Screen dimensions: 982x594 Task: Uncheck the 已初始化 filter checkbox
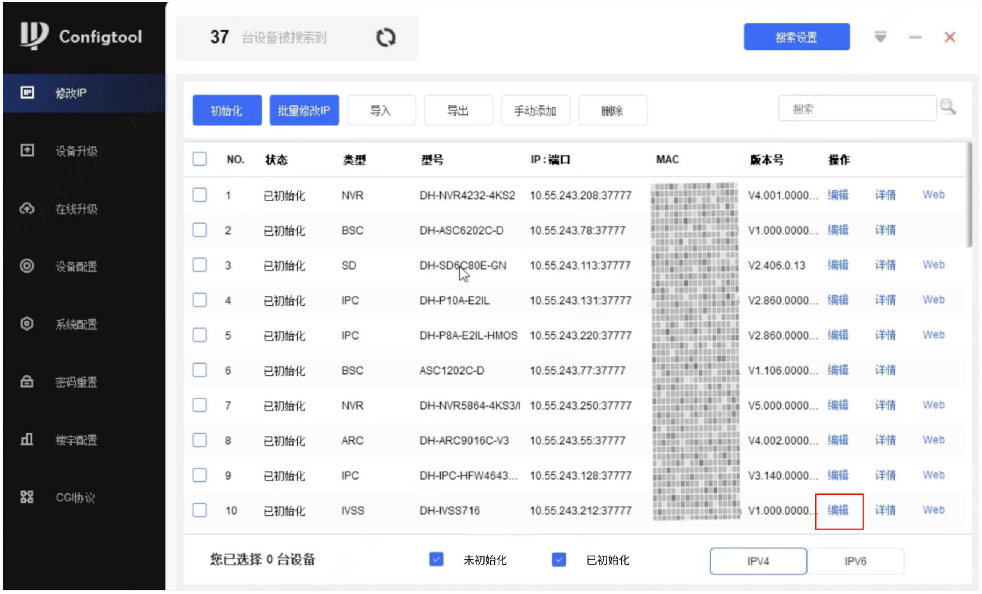559,559
